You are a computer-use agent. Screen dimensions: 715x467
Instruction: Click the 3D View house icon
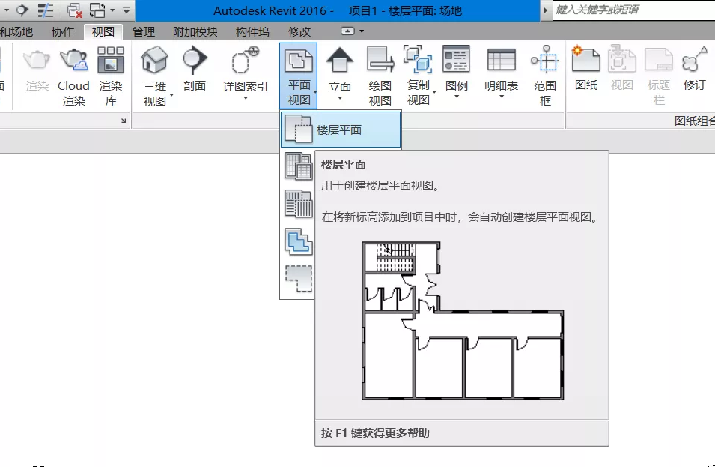pos(154,60)
